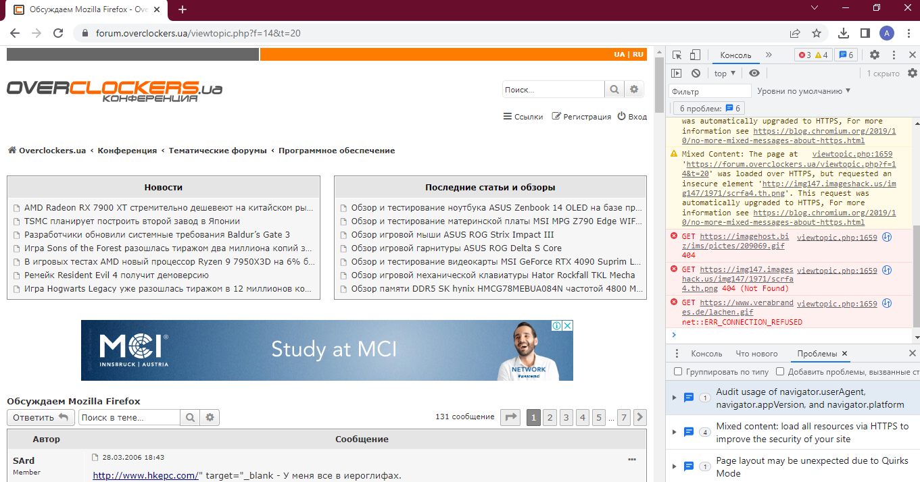Enable the Добавить проблемы checkbox
Viewport: 920px width, 482px height.
780,371
